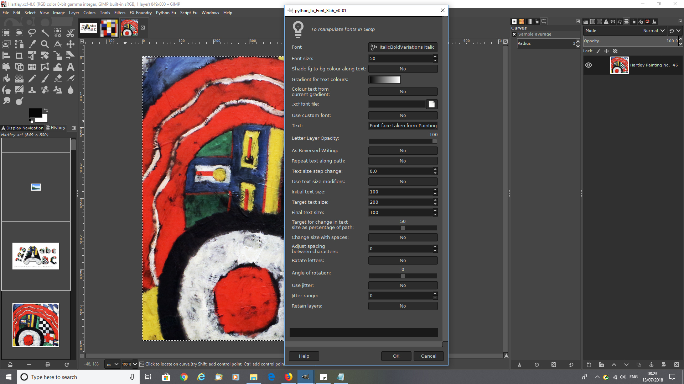Select the Blur/Sharpen droplet tool
Viewport: 684px width, 384px height.
[x=71, y=90]
